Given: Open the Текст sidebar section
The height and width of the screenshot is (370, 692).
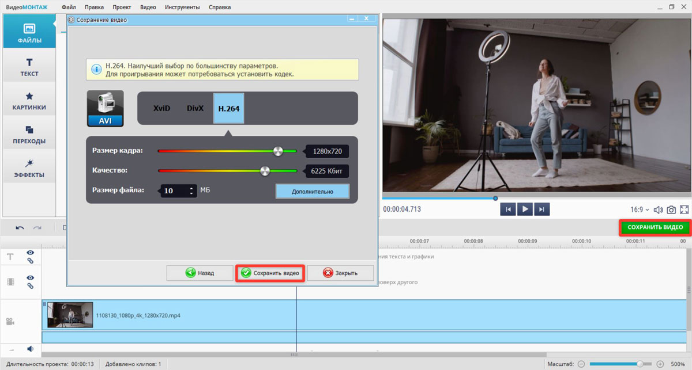Looking at the screenshot, I should click(x=29, y=66).
